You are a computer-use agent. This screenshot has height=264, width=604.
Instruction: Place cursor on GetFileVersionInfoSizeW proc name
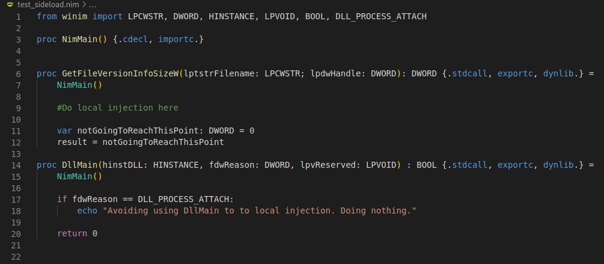120,73
